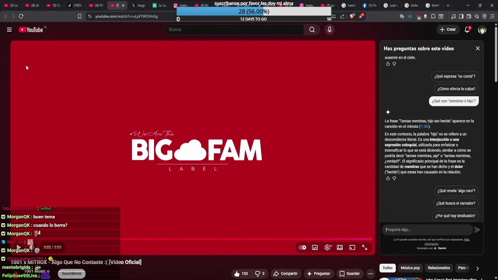Image resolution: width=498 pixels, height=280 pixels.
Task: Bookmark this page in the address bar
Action: tap(79, 16)
